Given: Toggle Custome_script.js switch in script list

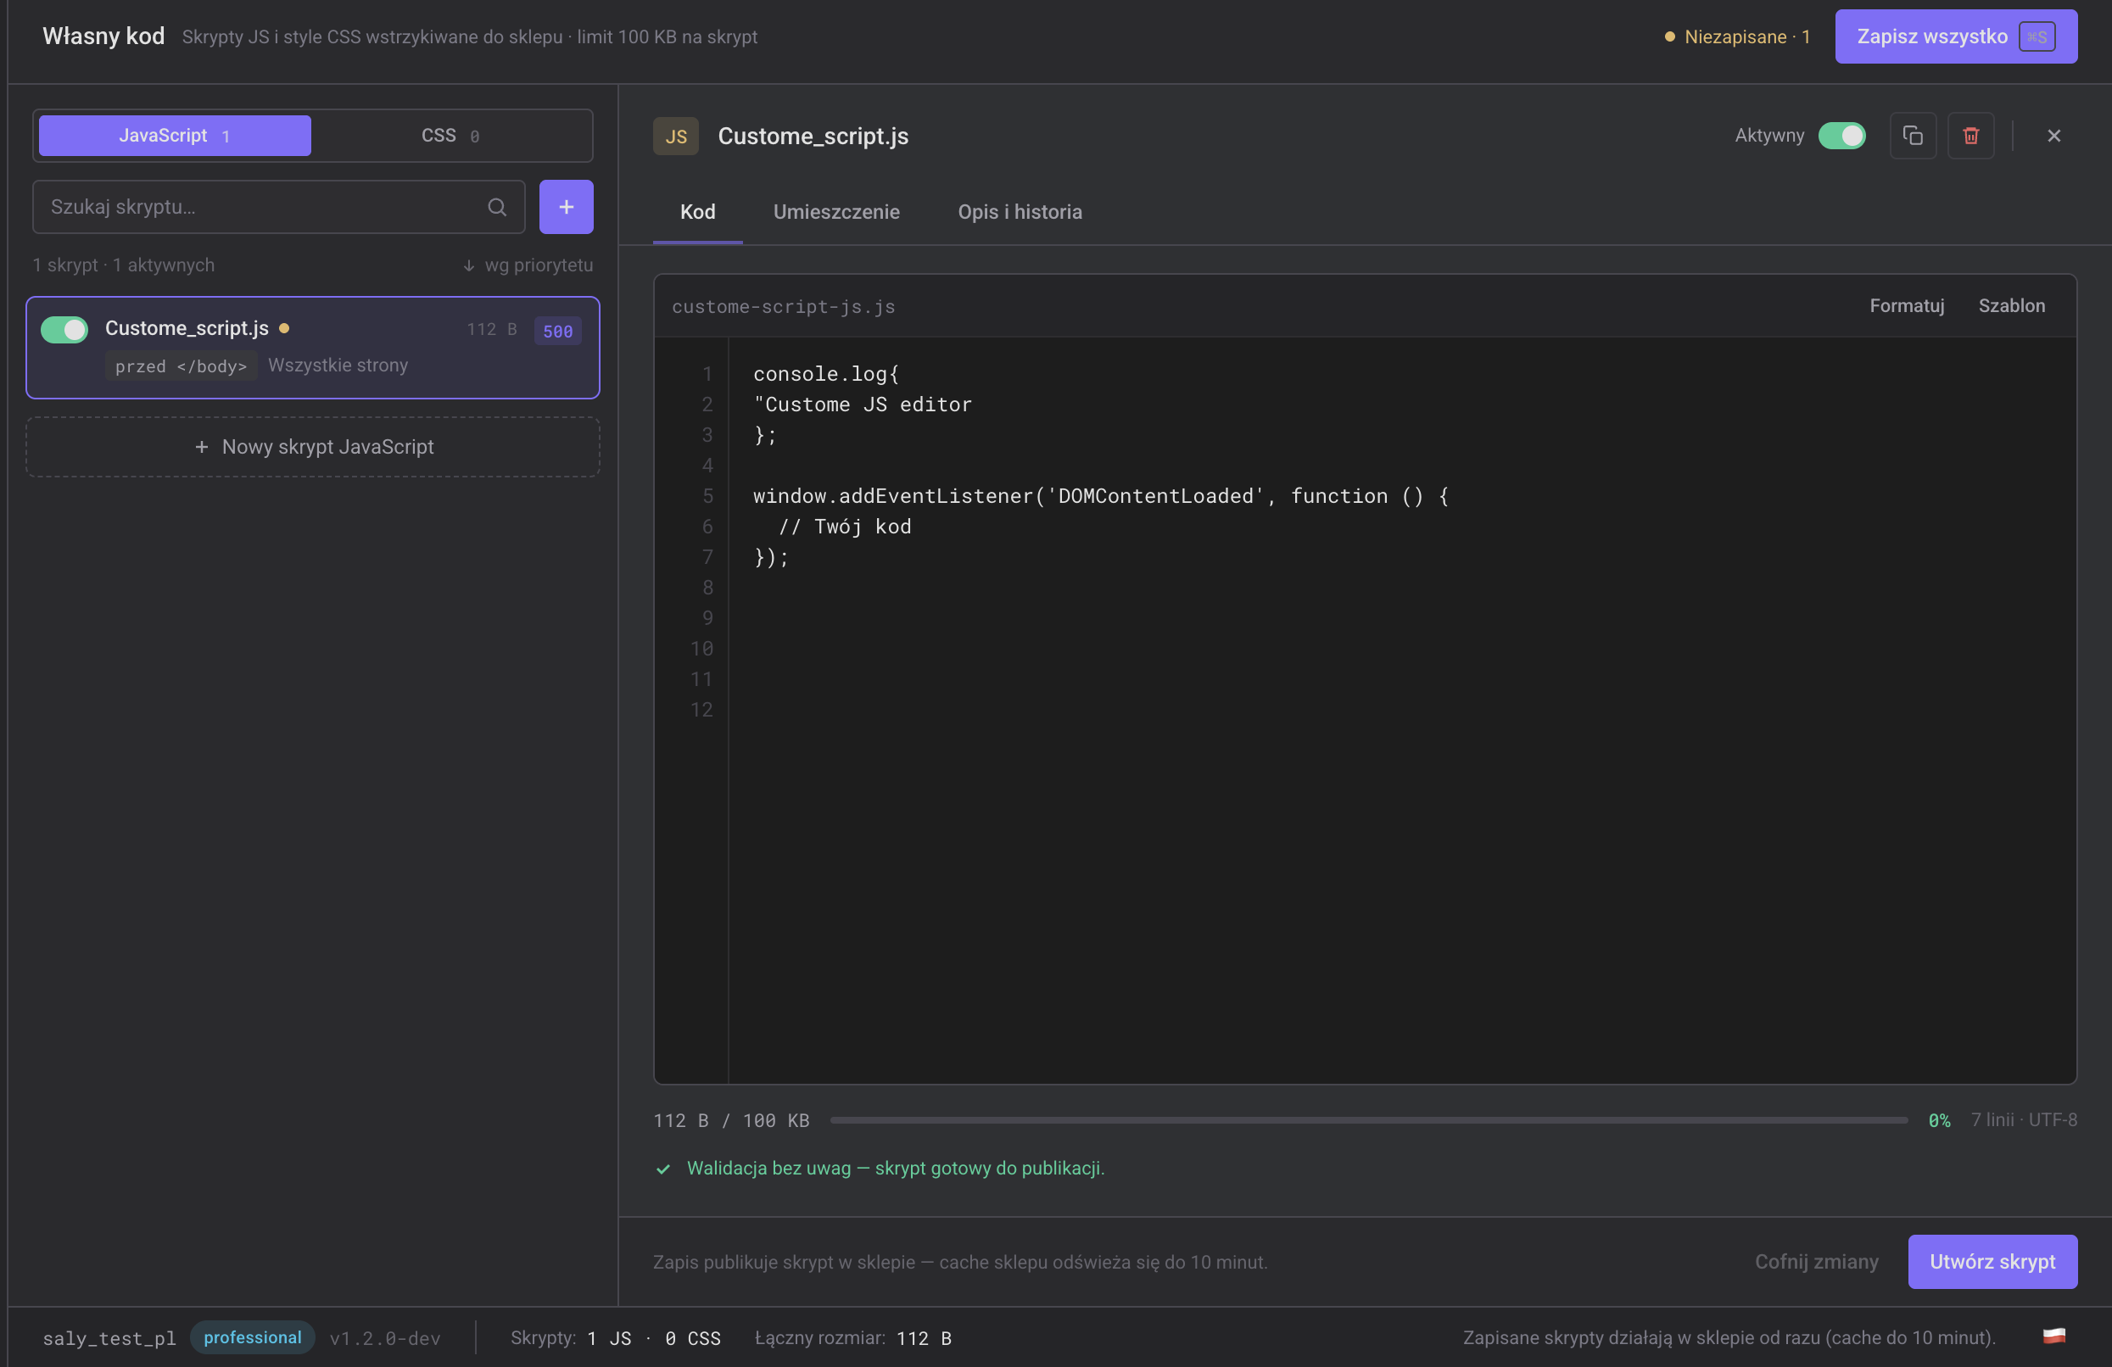Looking at the screenshot, I should (64, 329).
